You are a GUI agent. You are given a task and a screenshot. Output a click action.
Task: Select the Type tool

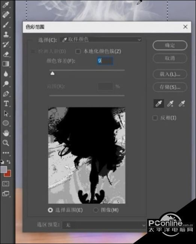click(6, 104)
